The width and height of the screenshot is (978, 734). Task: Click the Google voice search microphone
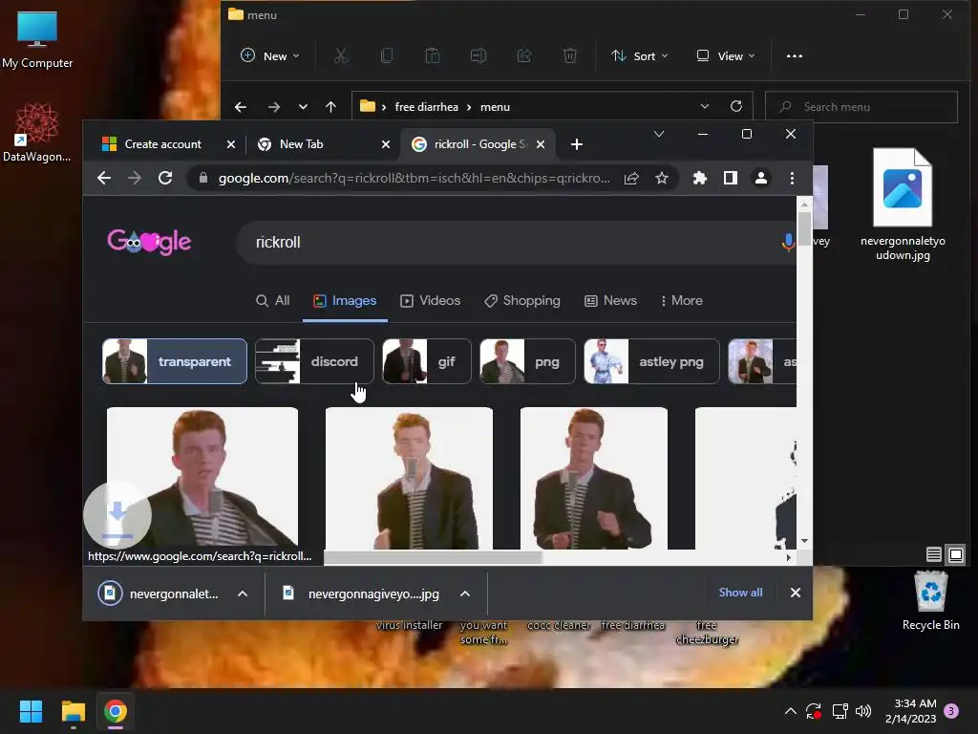click(x=788, y=242)
